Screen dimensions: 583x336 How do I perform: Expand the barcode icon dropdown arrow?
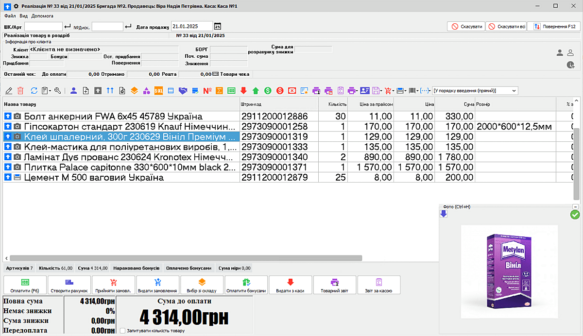click(418, 91)
